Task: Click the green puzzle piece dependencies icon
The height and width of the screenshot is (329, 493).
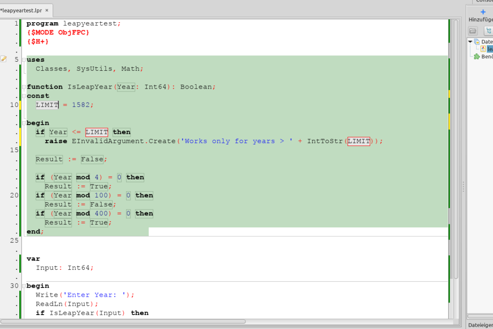Action: pyautogui.click(x=477, y=56)
